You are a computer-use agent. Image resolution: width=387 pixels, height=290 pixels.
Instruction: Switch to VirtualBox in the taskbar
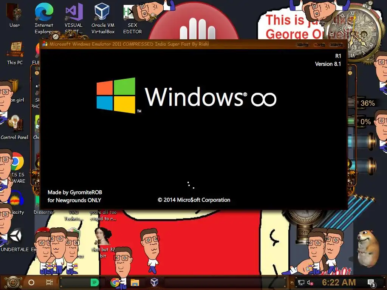(x=154, y=282)
